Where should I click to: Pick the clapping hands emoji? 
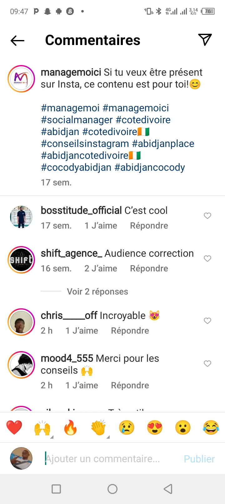(98, 427)
